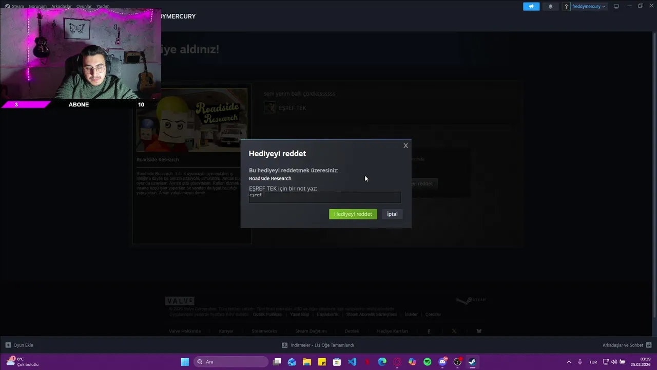Open İndirmeler download status
This screenshot has width=657, height=370.
318,345
